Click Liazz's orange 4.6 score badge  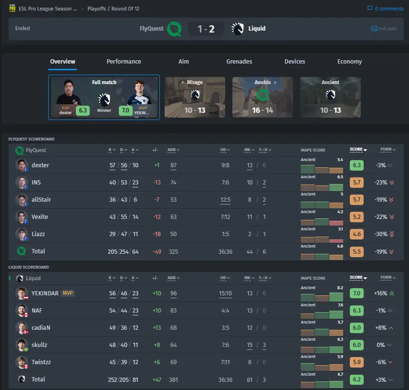(x=357, y=234)
